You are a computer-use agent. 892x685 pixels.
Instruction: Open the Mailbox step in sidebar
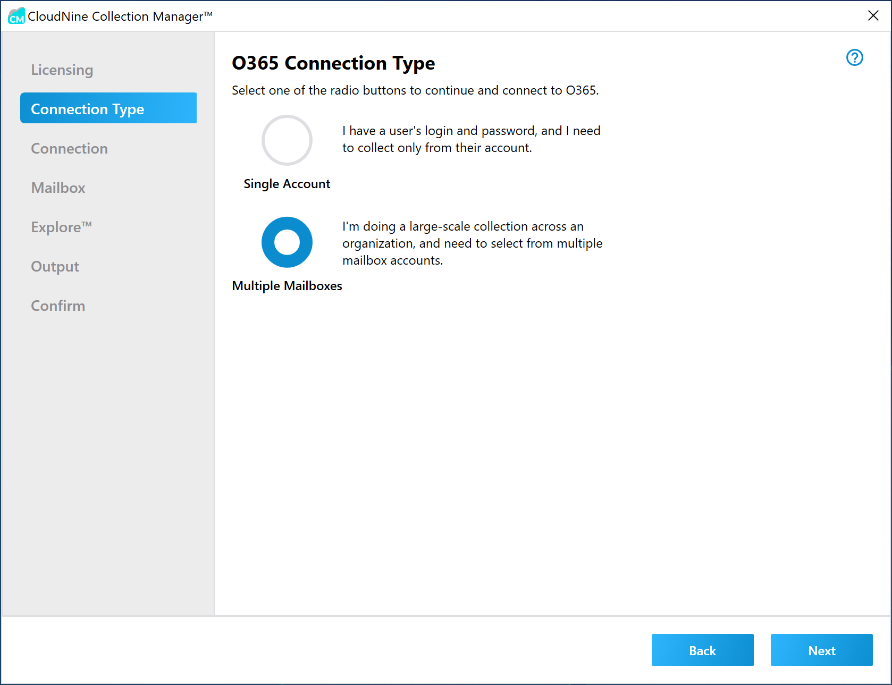pyautogui.click(x=58, y=188)
